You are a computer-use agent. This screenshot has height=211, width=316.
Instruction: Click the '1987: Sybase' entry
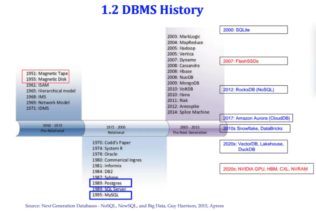click(105, 177)
